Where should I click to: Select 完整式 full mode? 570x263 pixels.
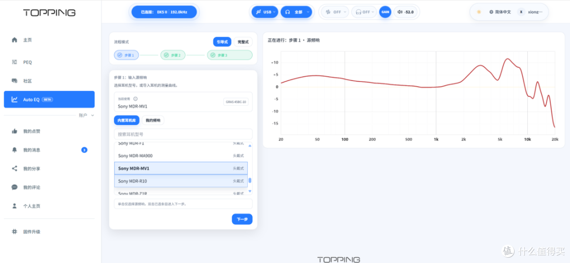243,42
